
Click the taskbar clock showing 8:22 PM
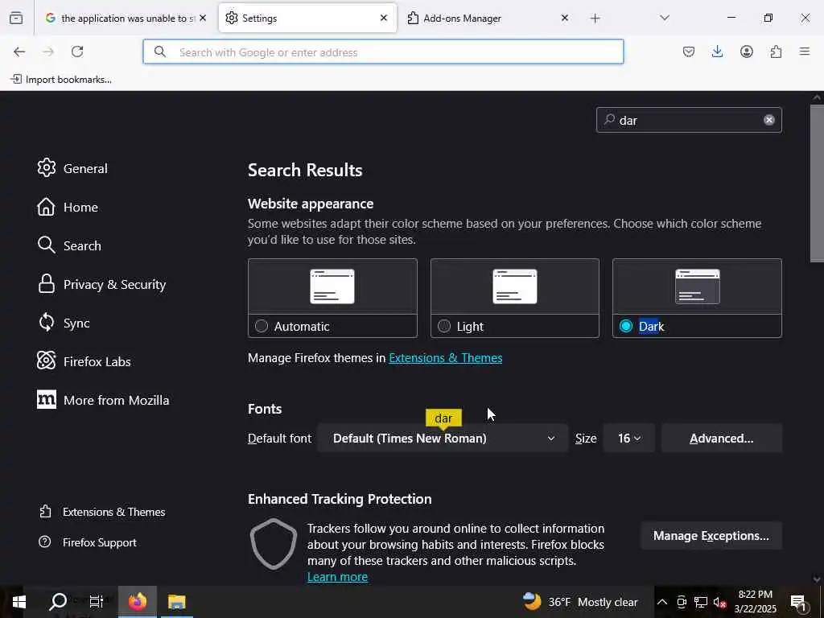tap(755, 602)
